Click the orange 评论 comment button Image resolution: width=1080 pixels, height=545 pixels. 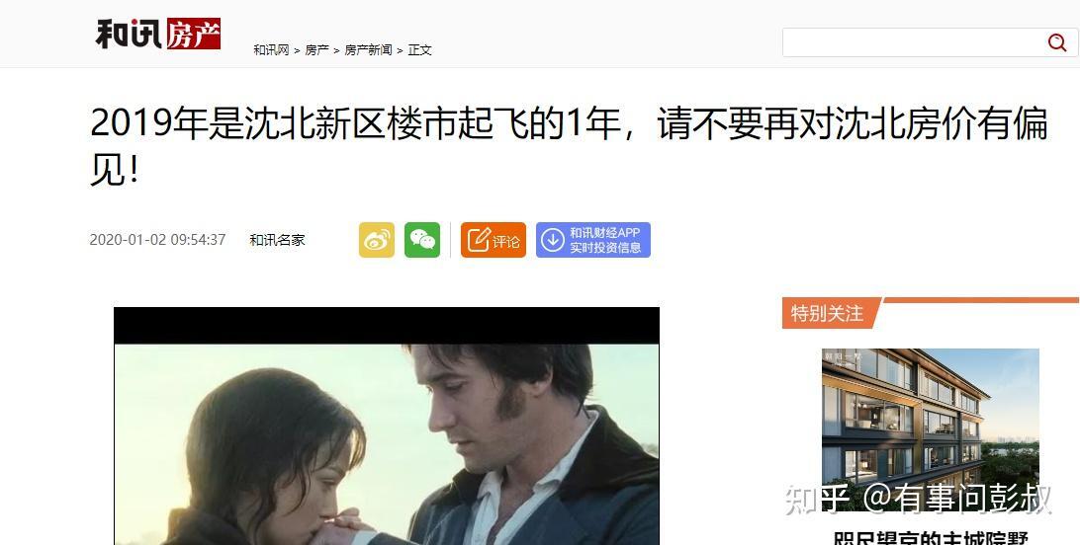pyautogui.click(x=494, y=240)
